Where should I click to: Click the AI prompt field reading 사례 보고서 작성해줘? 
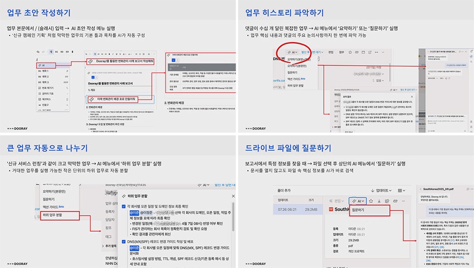point(120,61)
